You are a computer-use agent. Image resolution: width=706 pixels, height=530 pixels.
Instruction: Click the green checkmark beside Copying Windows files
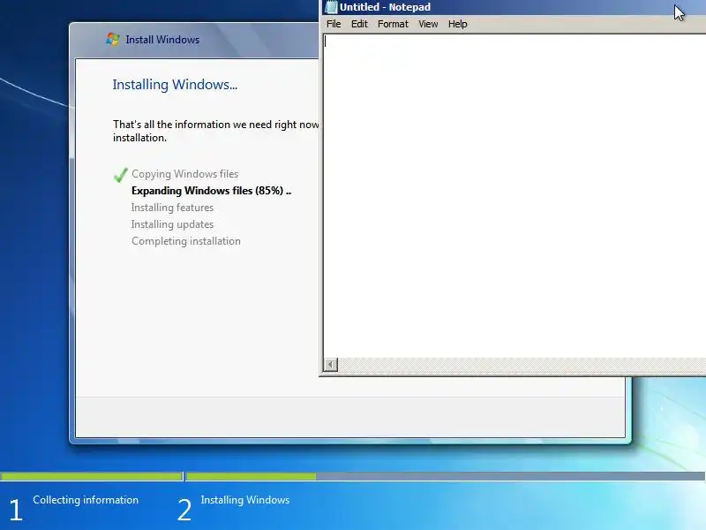click(121, 174)
